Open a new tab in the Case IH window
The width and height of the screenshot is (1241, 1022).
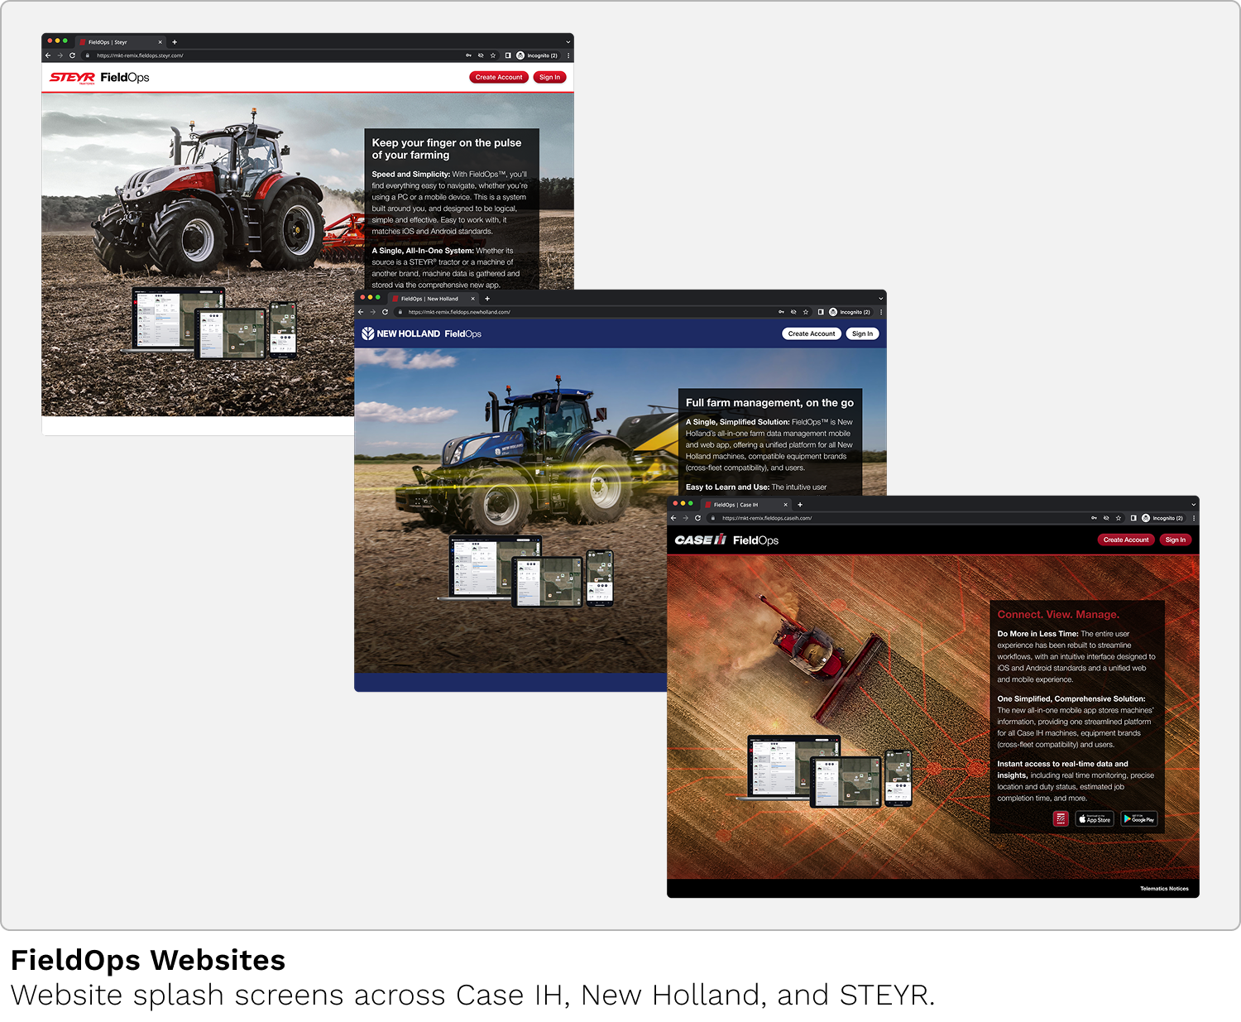pyautogui.click(x=800, y=505)
